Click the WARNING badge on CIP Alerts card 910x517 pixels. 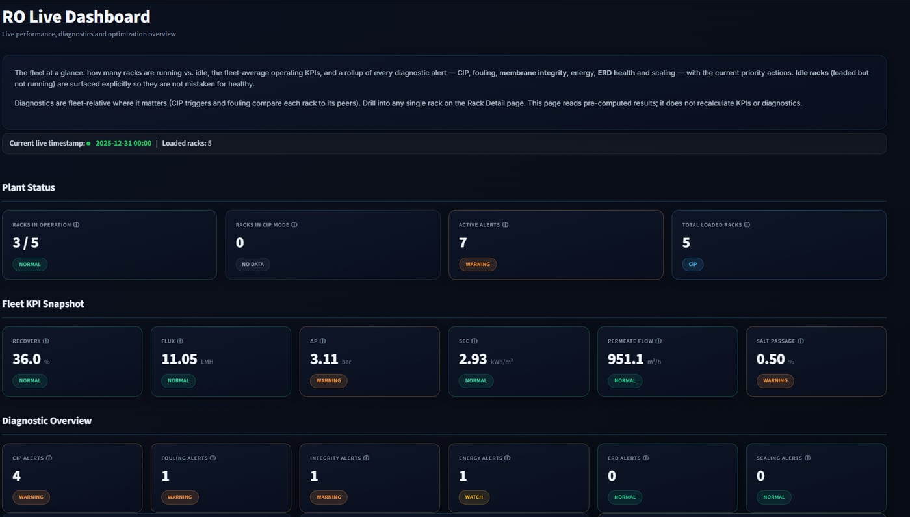click(31, 497)
